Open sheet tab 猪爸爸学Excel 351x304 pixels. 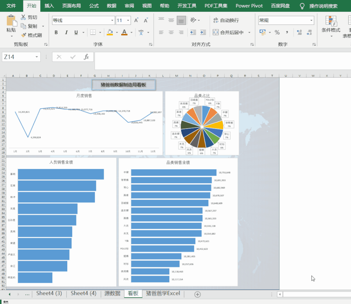pos(163,293)
